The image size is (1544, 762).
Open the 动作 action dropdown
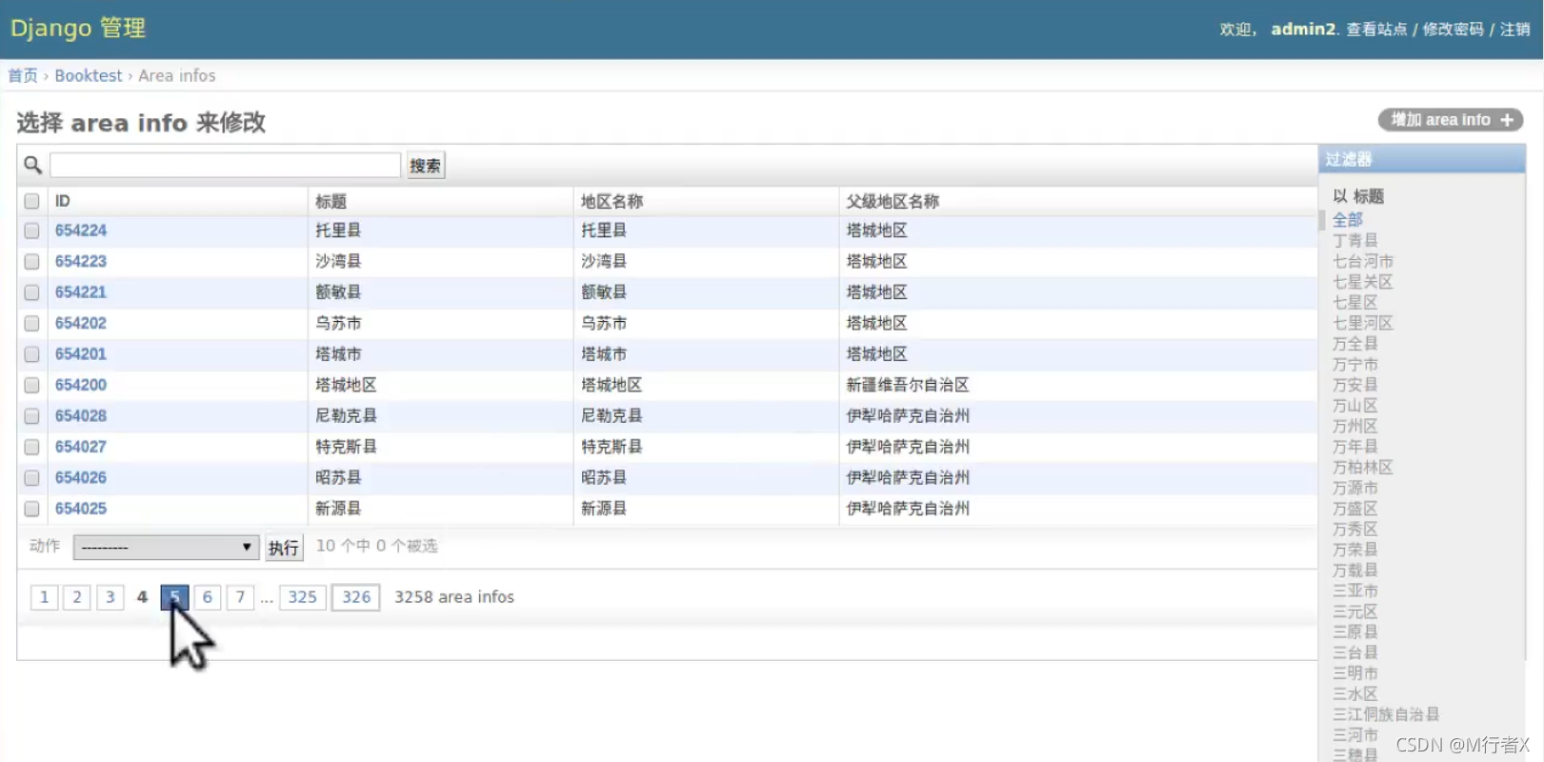click(x=166, y=547)
